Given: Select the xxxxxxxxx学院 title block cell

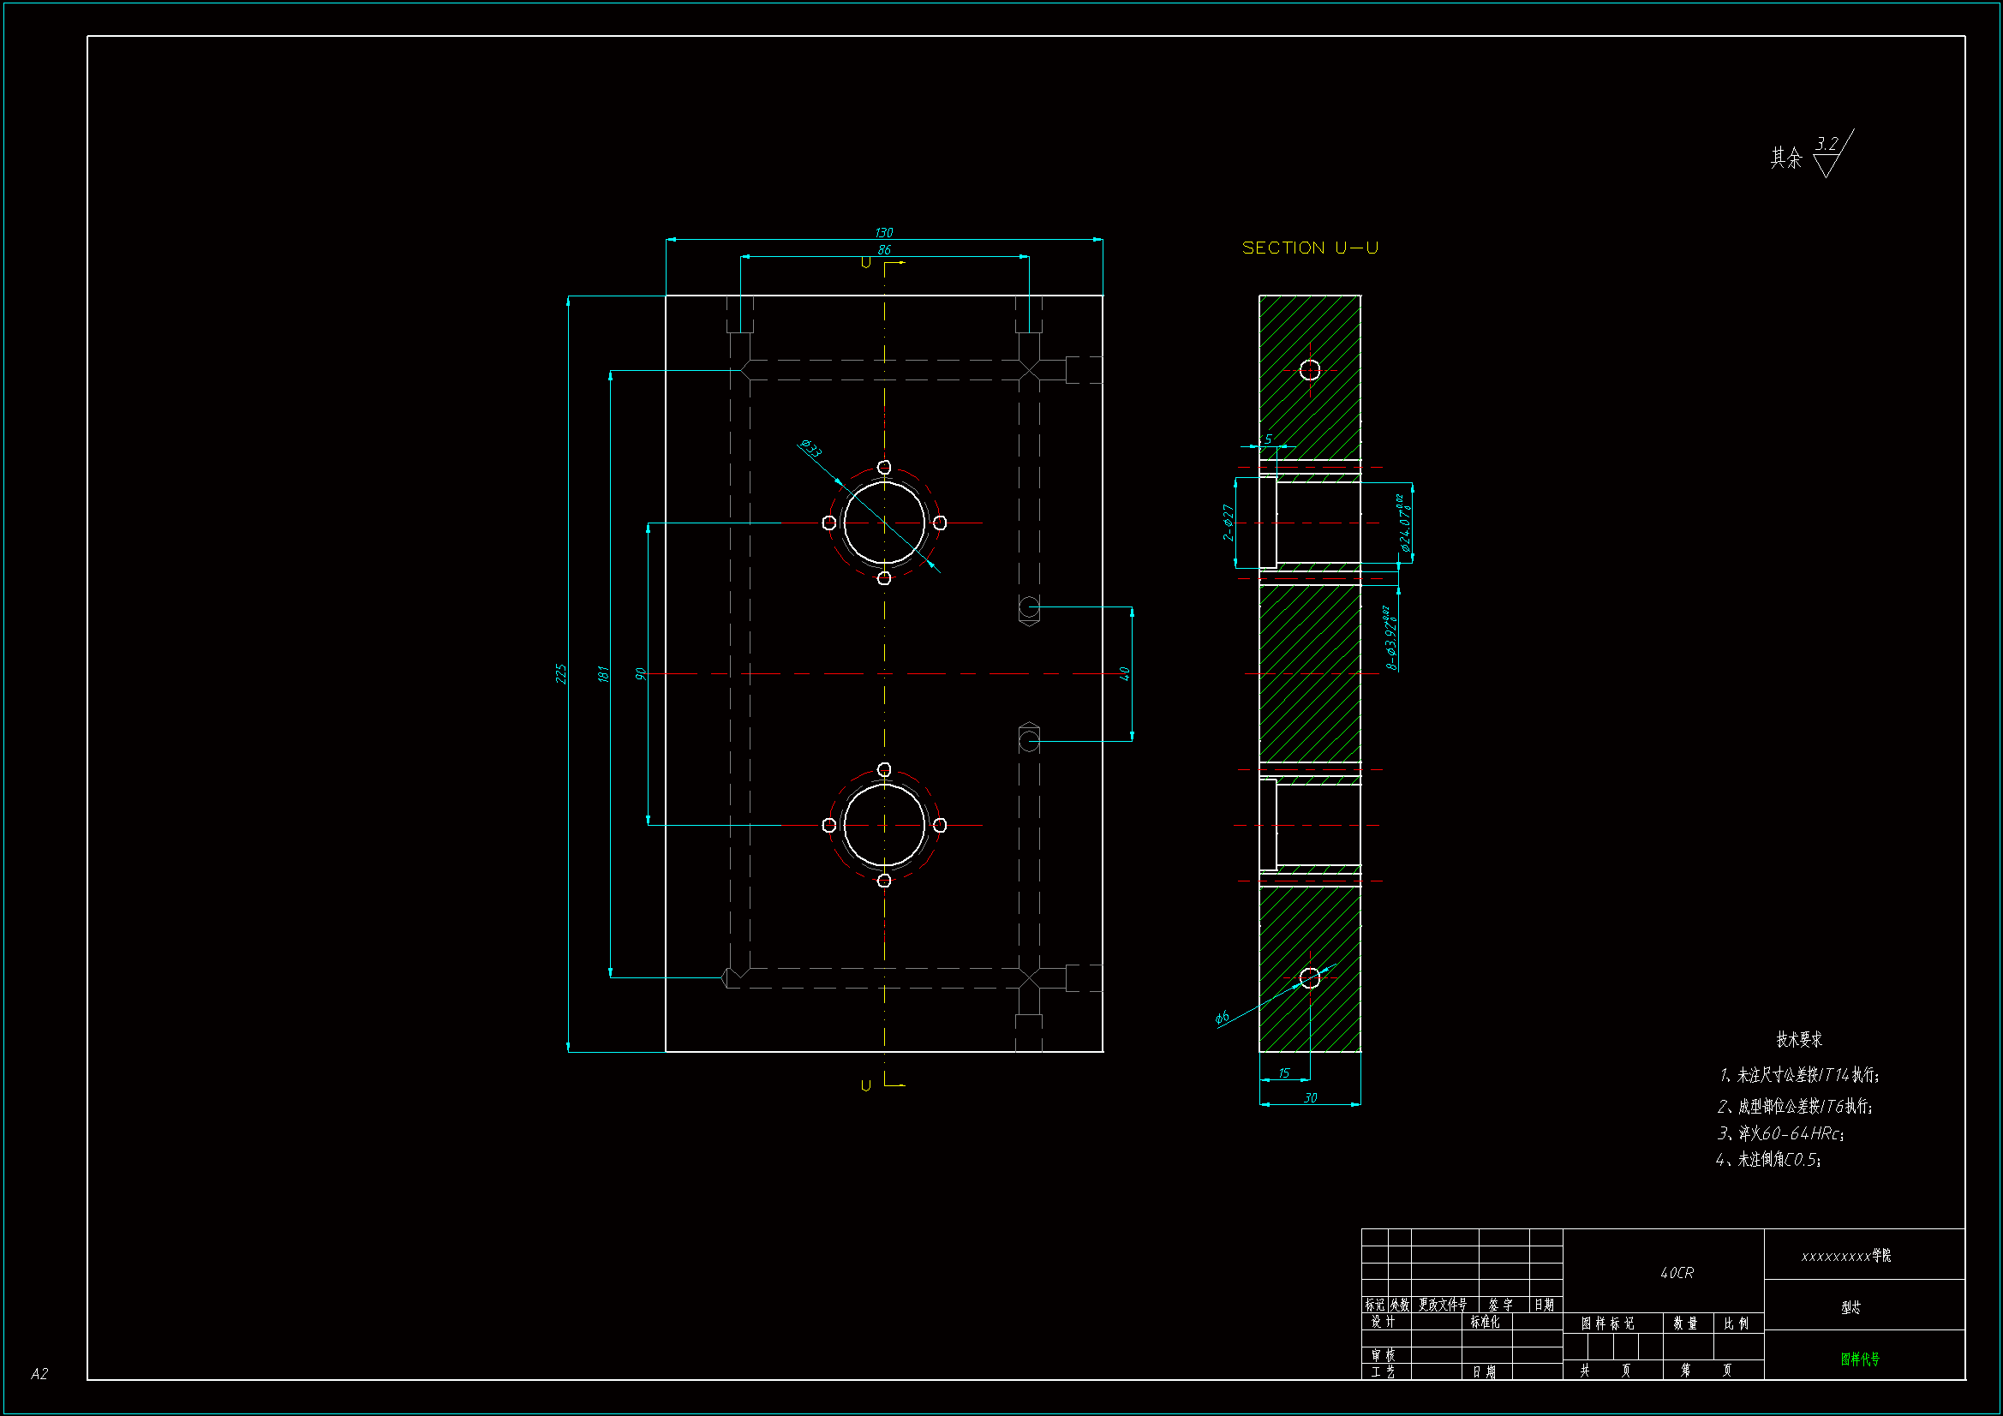Looking at the screenshot, I should 1845,1256.
